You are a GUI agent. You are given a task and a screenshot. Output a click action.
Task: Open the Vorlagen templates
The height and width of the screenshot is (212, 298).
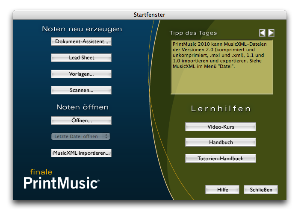[81, 74]
